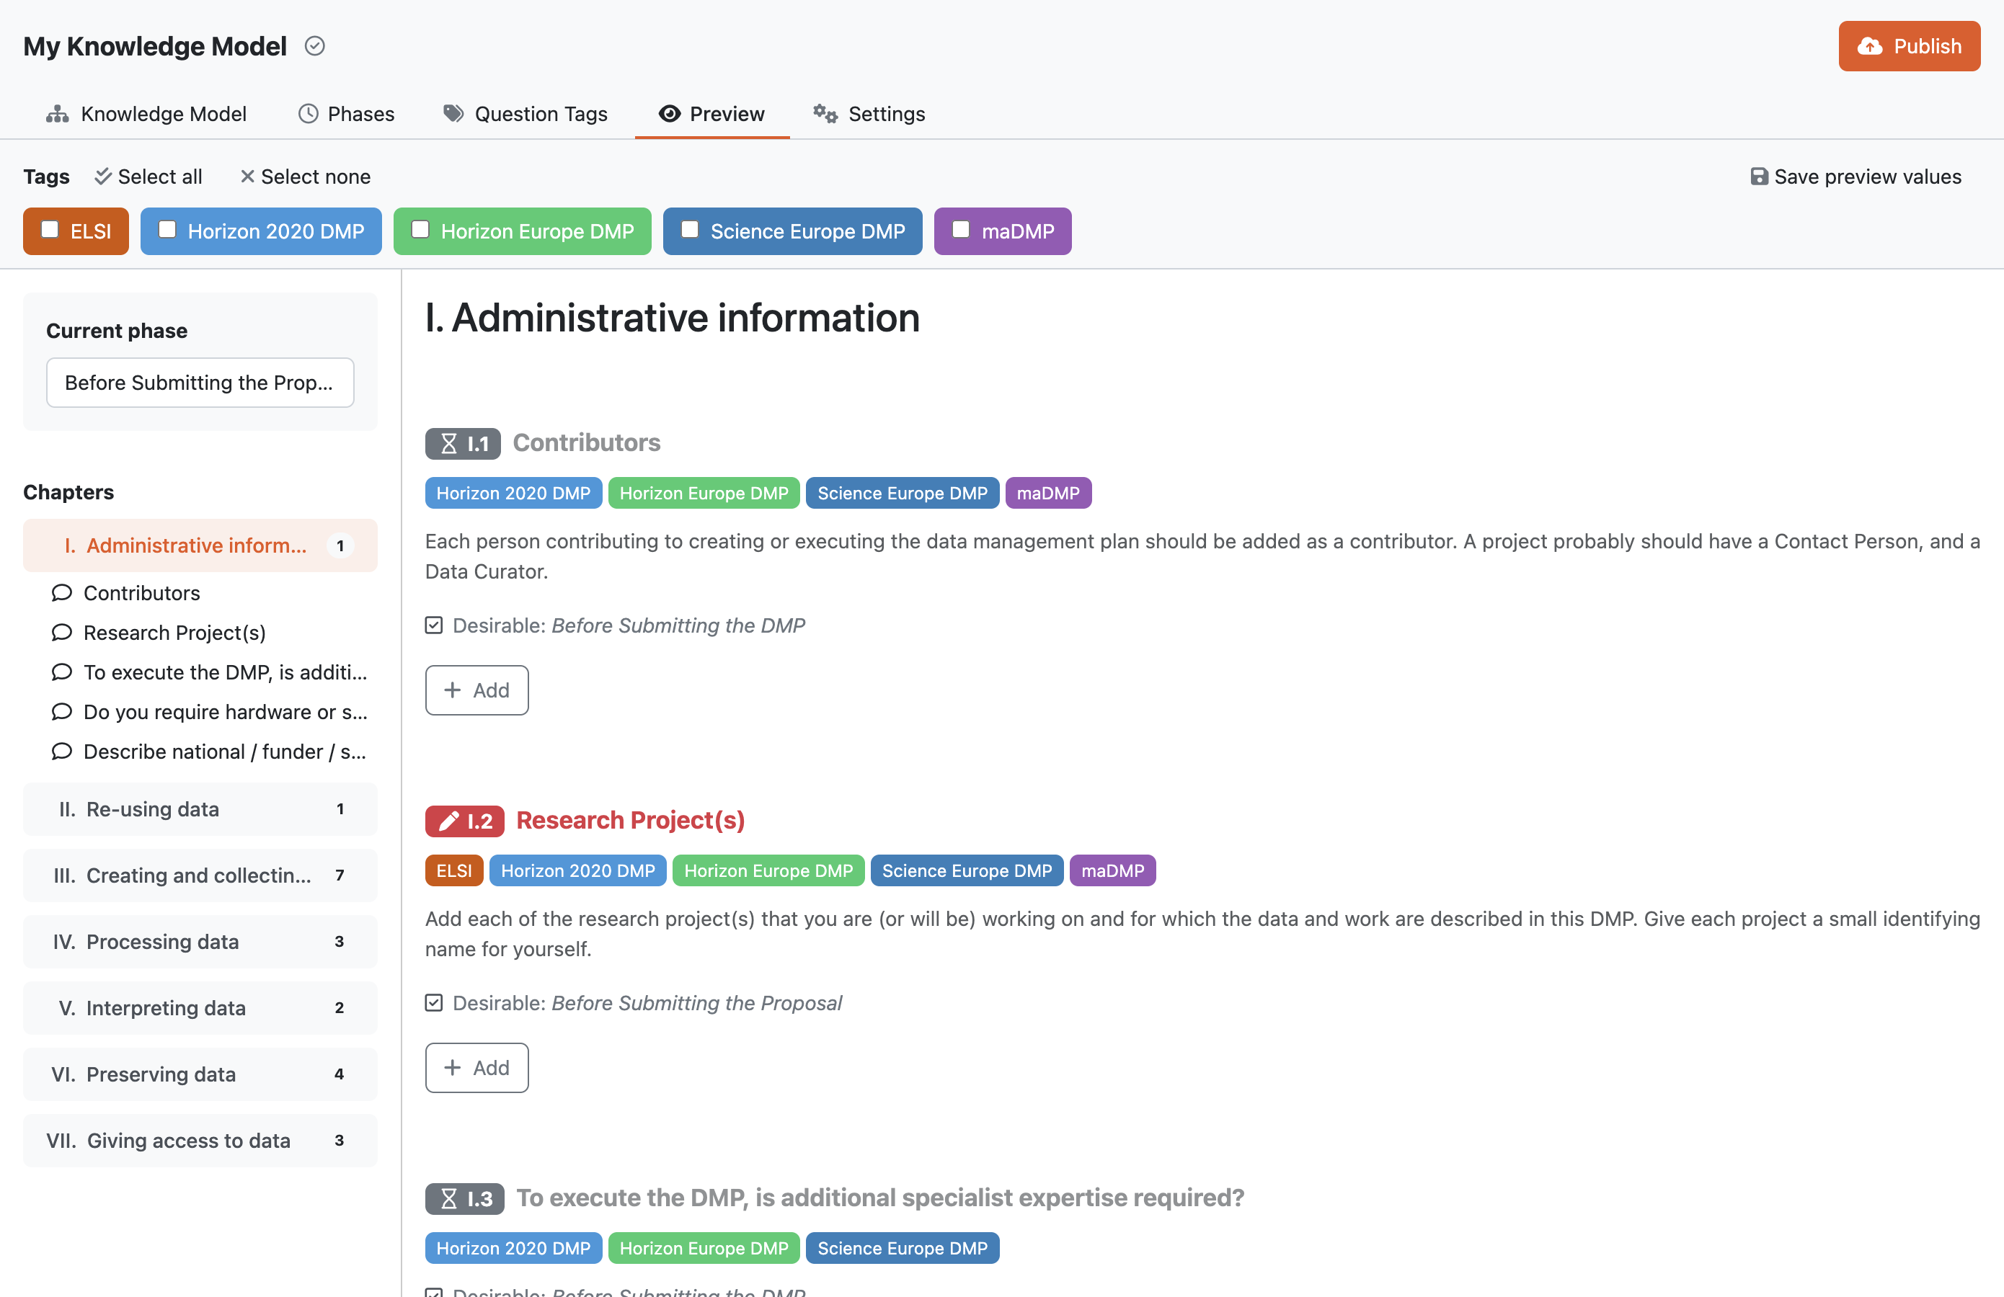
Task: Click the I.3 additional specialist expertise heading
Action: coord(880,1198)
